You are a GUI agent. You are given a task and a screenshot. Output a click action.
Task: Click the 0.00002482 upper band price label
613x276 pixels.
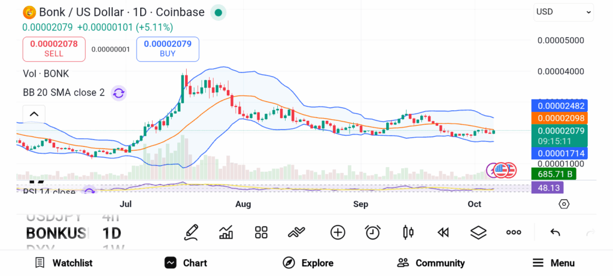click(561, 105)
